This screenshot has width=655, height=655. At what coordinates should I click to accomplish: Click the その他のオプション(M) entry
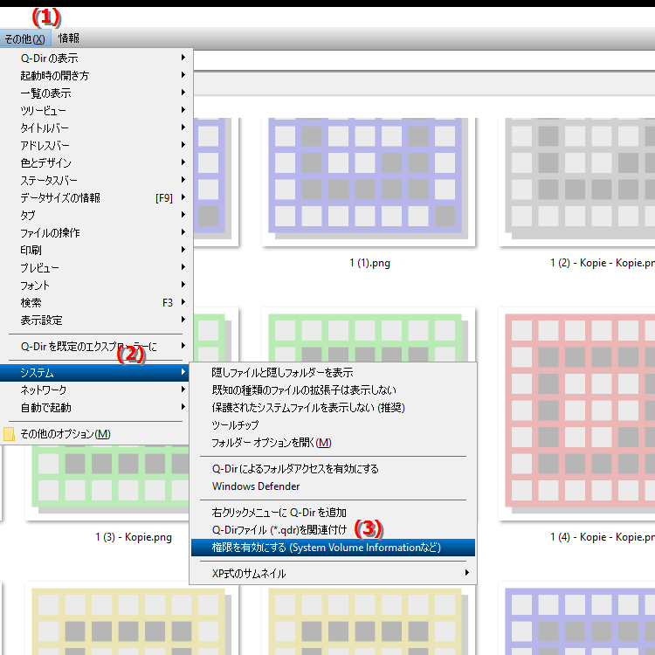pyautogui.click(x=96, y=434)
